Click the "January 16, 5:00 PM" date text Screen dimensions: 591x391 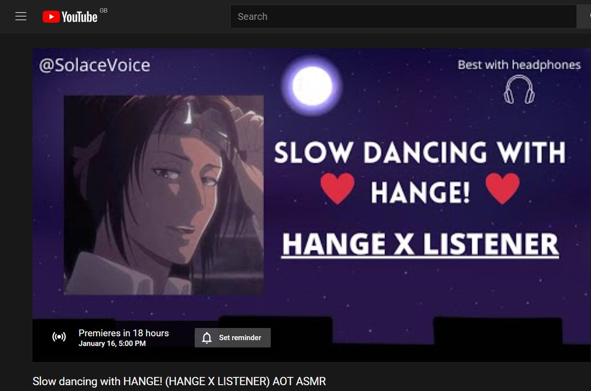112,344
